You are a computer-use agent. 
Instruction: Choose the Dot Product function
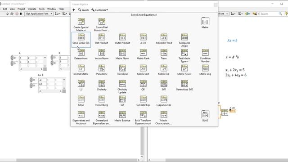102,37
